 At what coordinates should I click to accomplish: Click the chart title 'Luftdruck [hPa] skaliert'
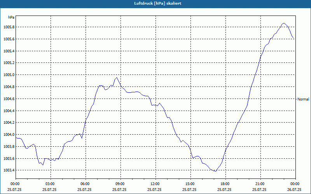(x=157, y=3)
